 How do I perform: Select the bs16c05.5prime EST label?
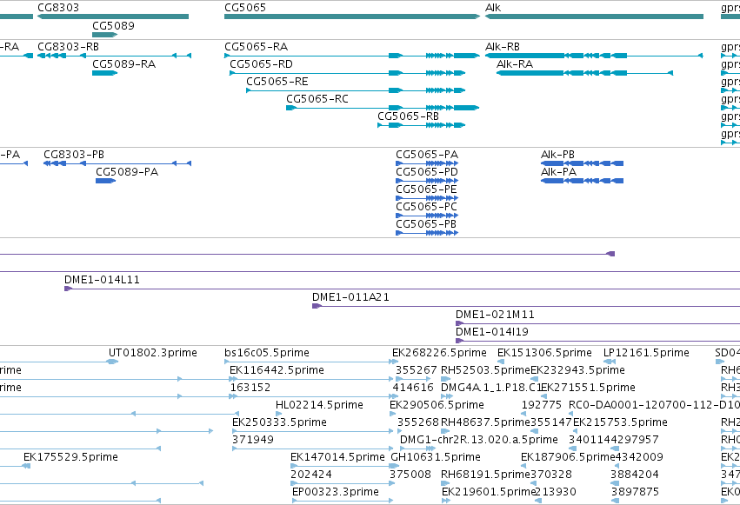(267, 353)
